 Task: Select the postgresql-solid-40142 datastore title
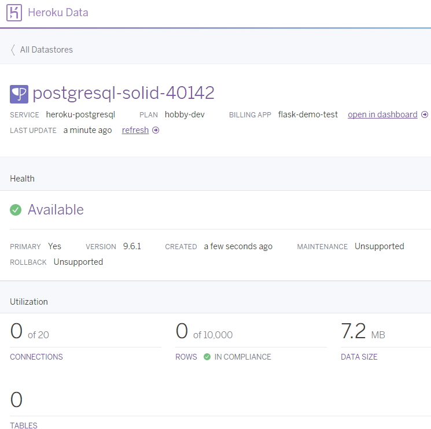click(123, 93)
